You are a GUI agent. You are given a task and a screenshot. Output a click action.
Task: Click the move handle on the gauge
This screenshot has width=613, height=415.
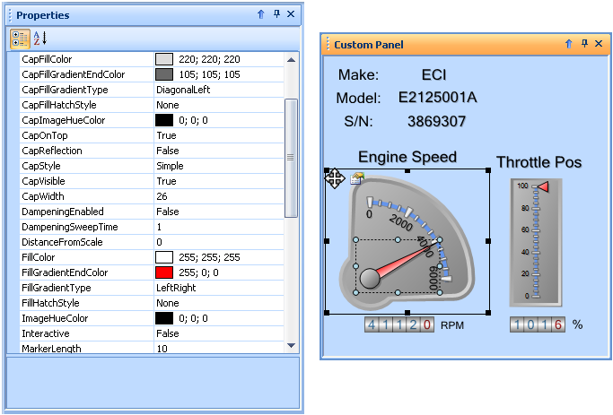pyautogui.click(x=333, y=178)
